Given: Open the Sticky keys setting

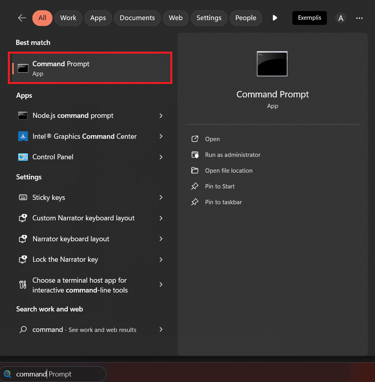Looking at the screenshot, I should click(x=90, y=198).
